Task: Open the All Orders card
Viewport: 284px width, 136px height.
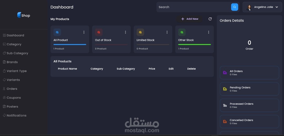Action: [x=249, y=73]
